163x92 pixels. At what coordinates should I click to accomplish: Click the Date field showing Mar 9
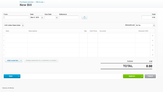pyautogui.click(x=36, y=17)
